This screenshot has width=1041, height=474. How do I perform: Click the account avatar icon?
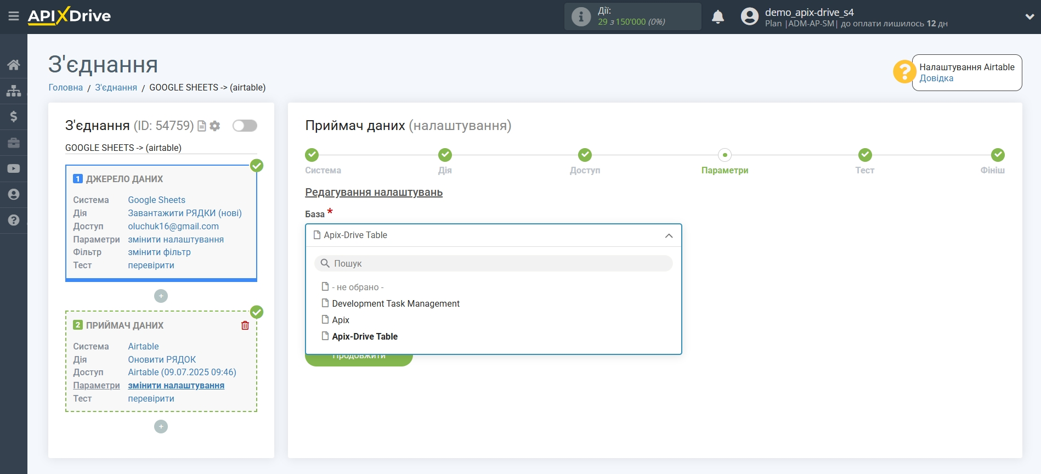(x=749, y=16)
